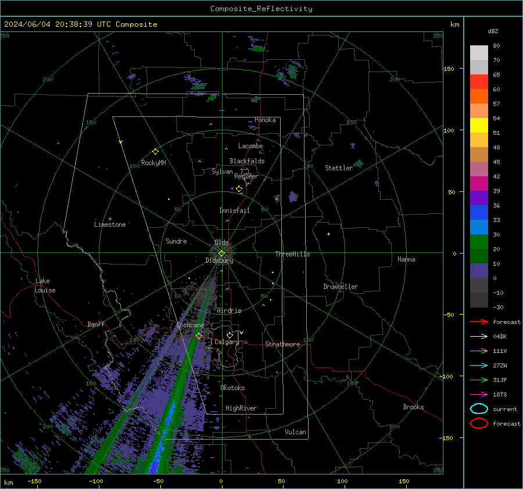The height and width of the screenshot is (489, 523).
Task: Click the yellow diamond marker near Cochrane
Action: coord(199,336)
